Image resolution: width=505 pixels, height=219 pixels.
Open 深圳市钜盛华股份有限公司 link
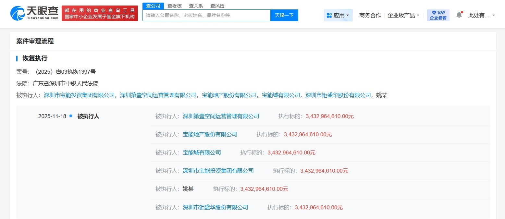coord(338,95)
